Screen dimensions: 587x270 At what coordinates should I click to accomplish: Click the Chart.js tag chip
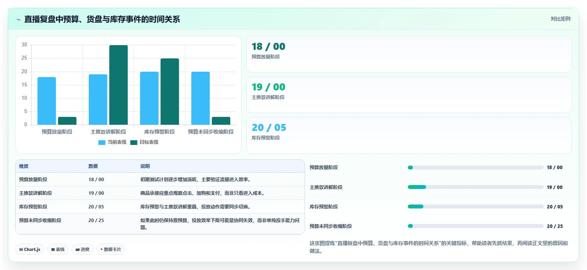coord(30,249)
